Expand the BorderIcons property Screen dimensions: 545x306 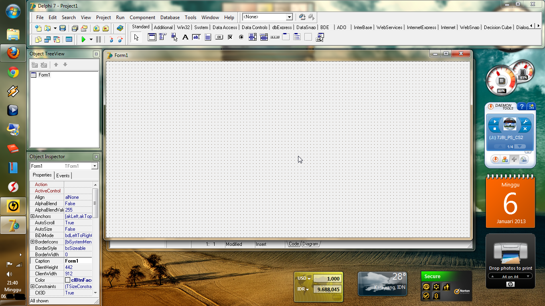coord(33,242)
